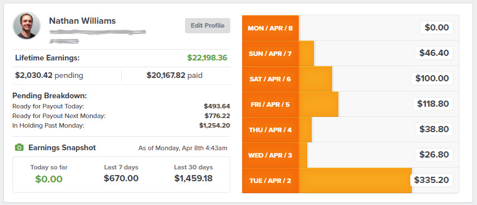
Task: Click Ready for Payout Next Monday row
Action: point(121,116)
